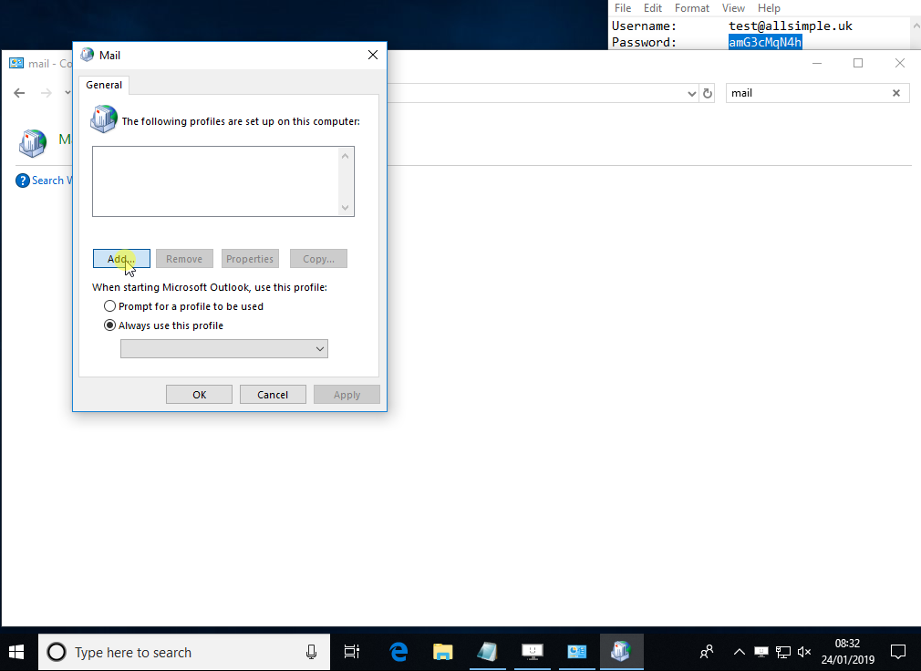Open Microsoft Edge from the taskbar

[x=398, y=652]
